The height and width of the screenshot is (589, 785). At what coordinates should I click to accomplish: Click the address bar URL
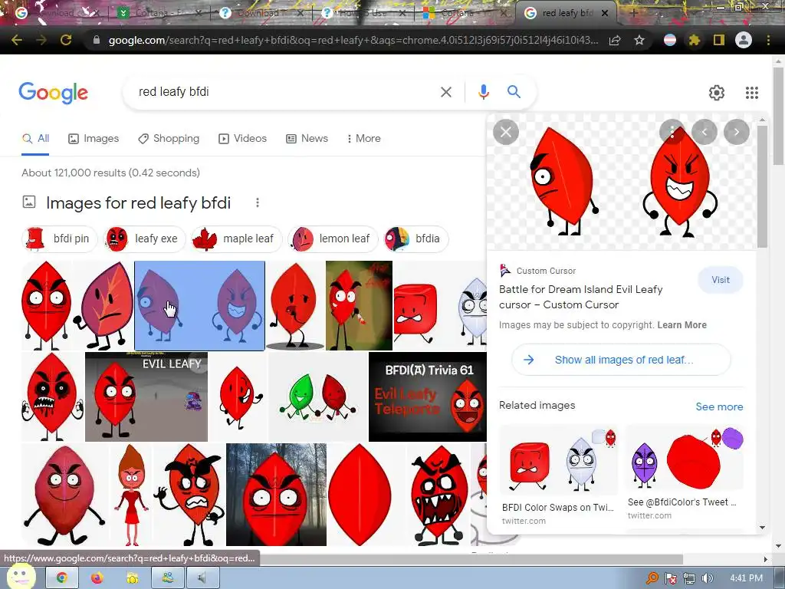click(353, 40)
